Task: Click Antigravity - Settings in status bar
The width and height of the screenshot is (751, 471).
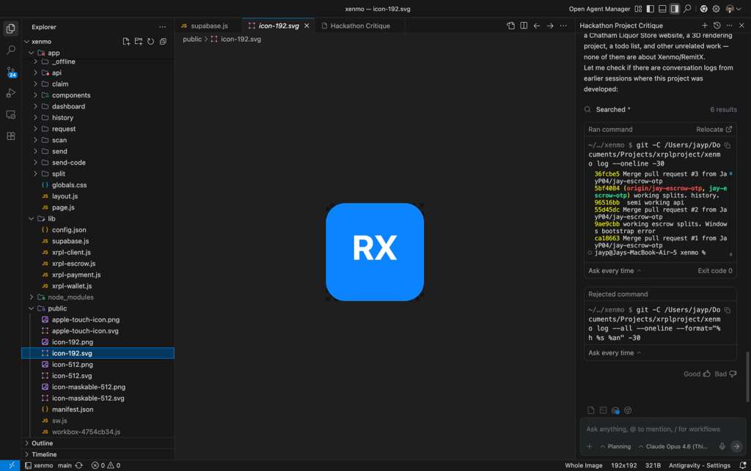Action: coord(699,465)
